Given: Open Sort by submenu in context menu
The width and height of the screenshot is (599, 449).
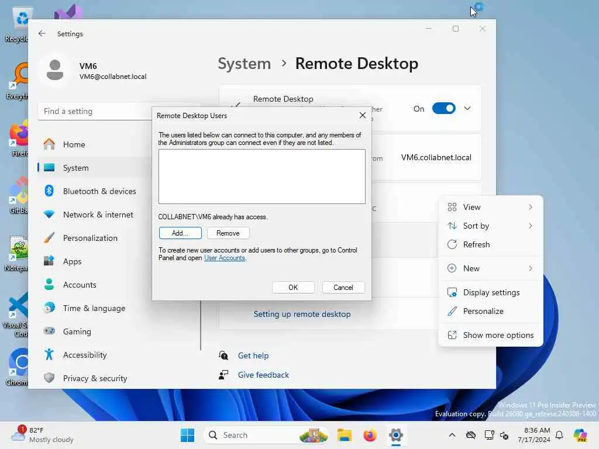Looking at the screenshot, I should [491, 226].
